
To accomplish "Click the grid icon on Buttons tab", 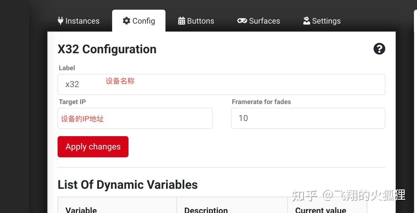I will tap(181, 21).
